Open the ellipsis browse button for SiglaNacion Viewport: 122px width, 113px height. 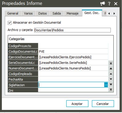106,85
